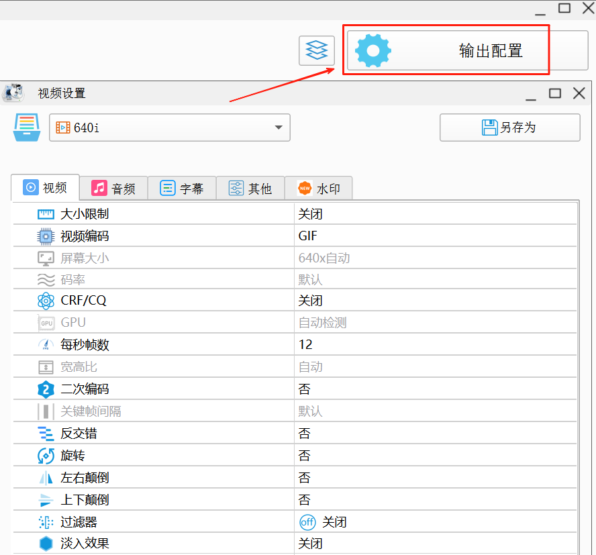Switch to the 水印 tab
Screen dimensions: 596x555
pos(319,188)
